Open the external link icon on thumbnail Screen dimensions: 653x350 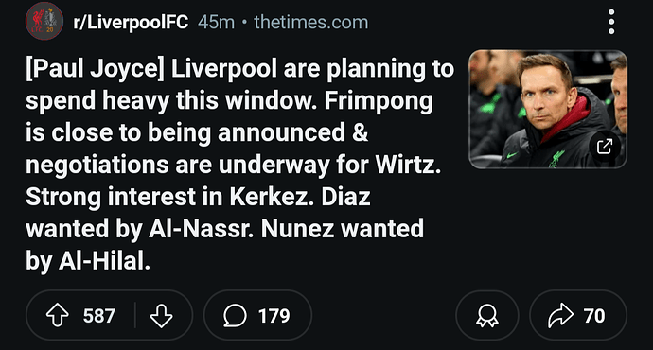[605, 146]
